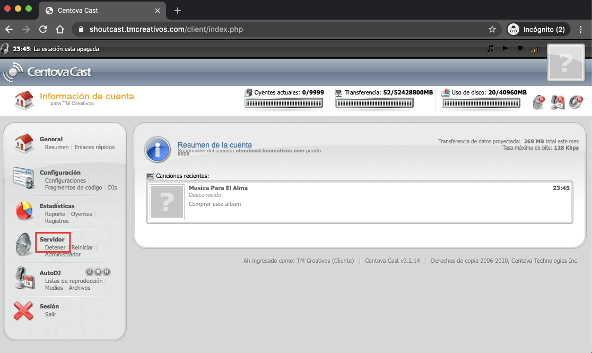
Task: Click the AutoDJ skip-next round button
Action: click(x=107, y=272)
